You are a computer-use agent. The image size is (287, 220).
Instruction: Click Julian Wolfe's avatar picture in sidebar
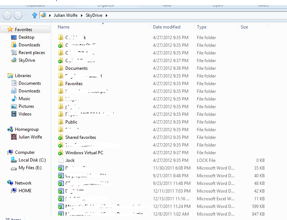point(14,137)
